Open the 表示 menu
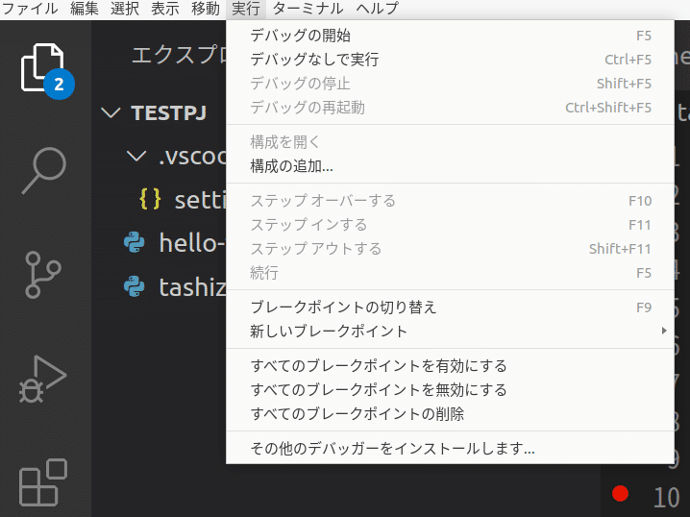The width and height of the screenshot is (690, 517). pos(165,9)
